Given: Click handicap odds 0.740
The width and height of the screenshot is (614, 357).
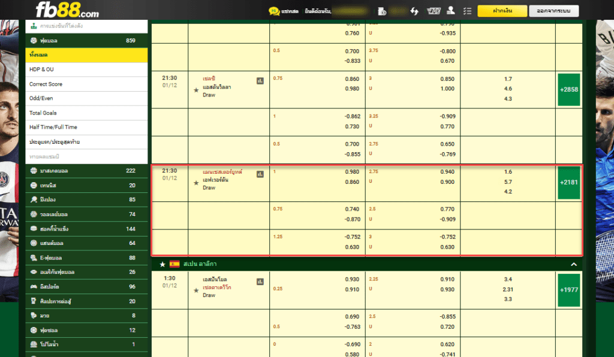Looking at the screenshot, I should 352,209.
